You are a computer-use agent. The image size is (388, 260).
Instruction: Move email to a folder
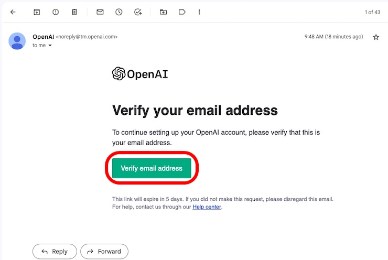click(163, 12)
